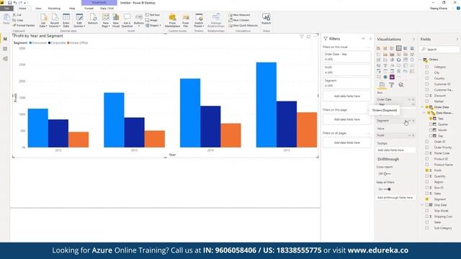Toggle the Keep all filters switch
The width and height of the screenshot is (461, 259).
tap(387, 189)
